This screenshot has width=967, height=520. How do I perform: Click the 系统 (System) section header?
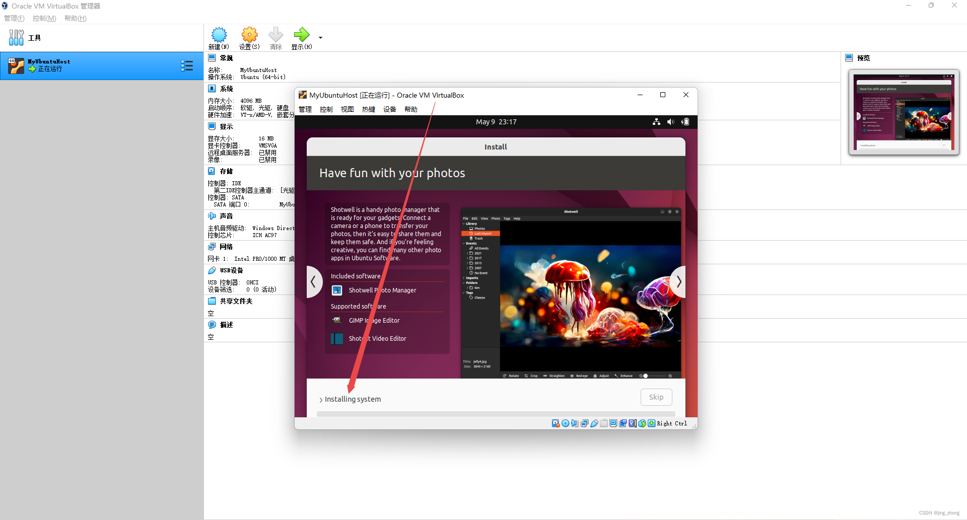(226, 89)
